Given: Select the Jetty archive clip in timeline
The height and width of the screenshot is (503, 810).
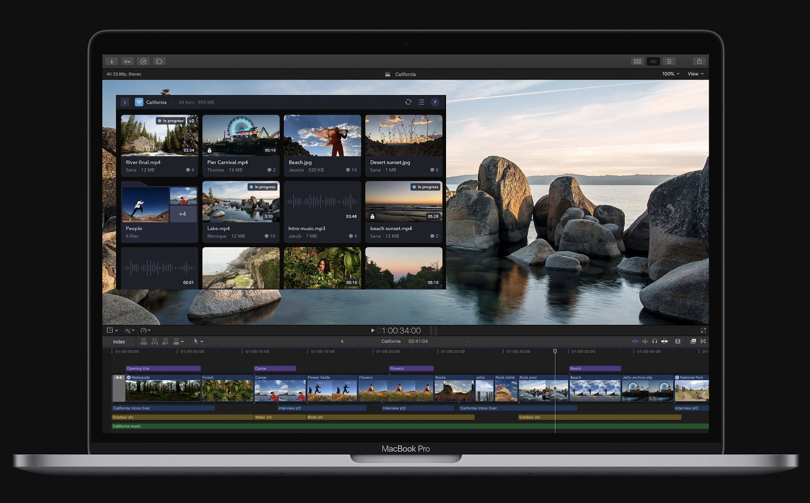Looking at the screenshot, I should coord(647,388).
